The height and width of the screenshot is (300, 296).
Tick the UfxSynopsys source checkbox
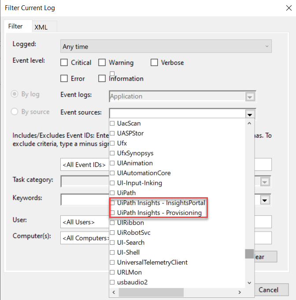(x=112, y=153)
